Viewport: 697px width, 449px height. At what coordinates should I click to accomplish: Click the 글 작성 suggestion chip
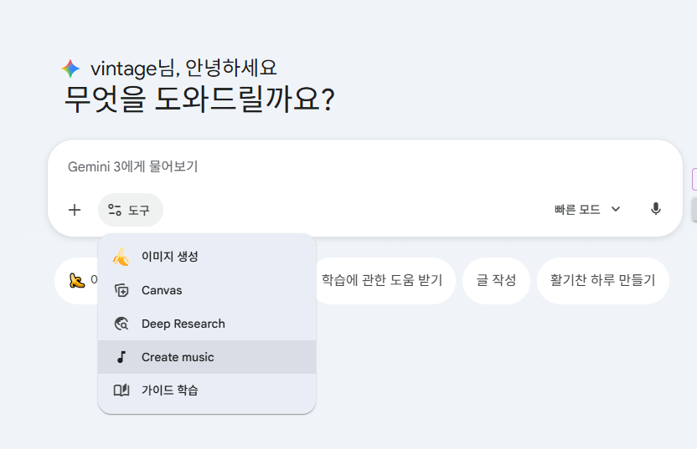[496, 280]
